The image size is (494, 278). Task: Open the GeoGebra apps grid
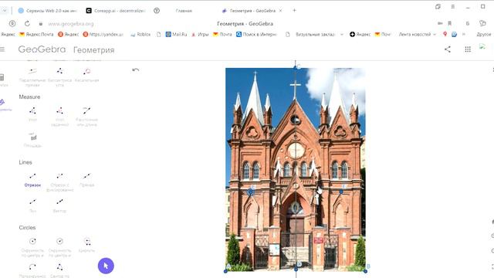pyautogui.click(x=468, y=49)
